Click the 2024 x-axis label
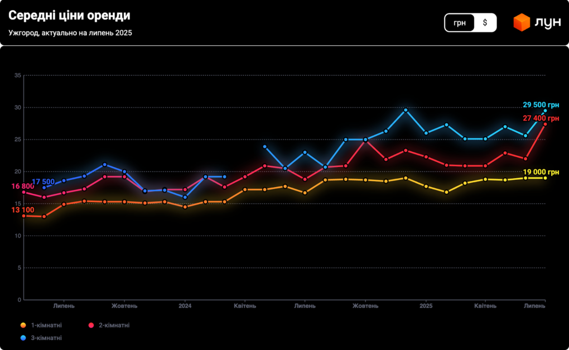The height and width of the screenshot is (350, 569). pos(185,306)
